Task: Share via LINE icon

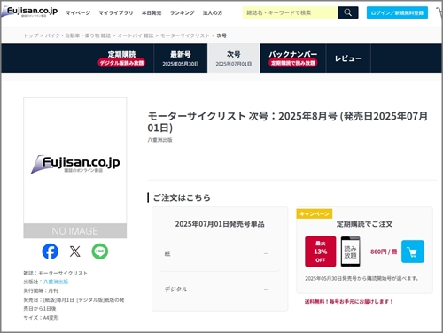Action: coord(100,252)
